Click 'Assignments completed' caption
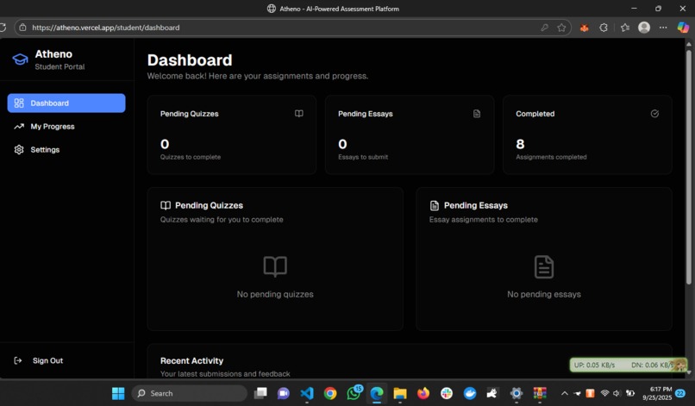 coord(551,157)
